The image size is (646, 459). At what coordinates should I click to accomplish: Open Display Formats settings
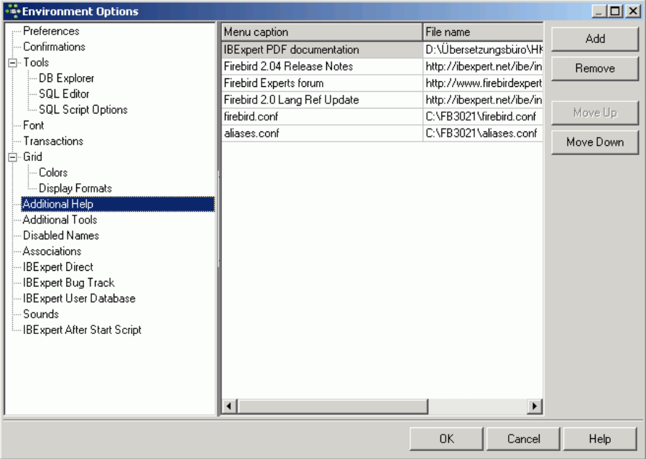75,188
